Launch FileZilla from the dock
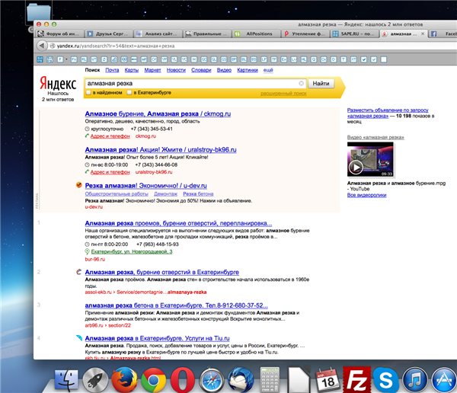 [356, 379]
